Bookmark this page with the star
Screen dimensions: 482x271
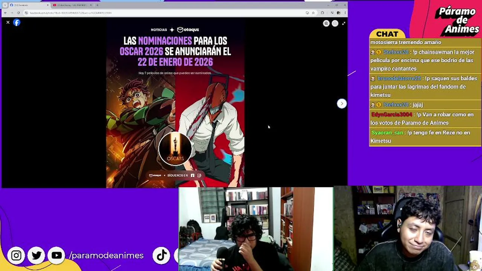(x=313, y=13)
